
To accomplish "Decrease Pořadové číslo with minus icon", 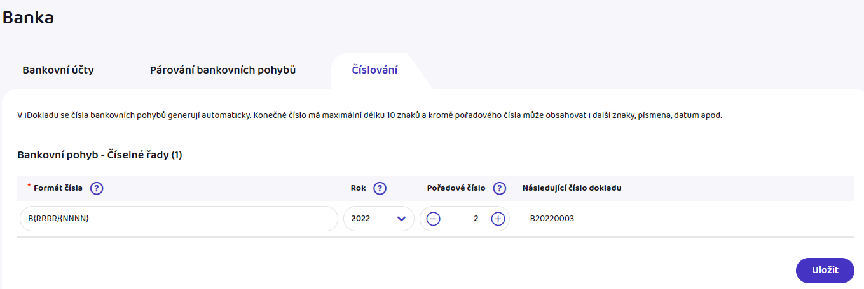I will coord(433,219).
